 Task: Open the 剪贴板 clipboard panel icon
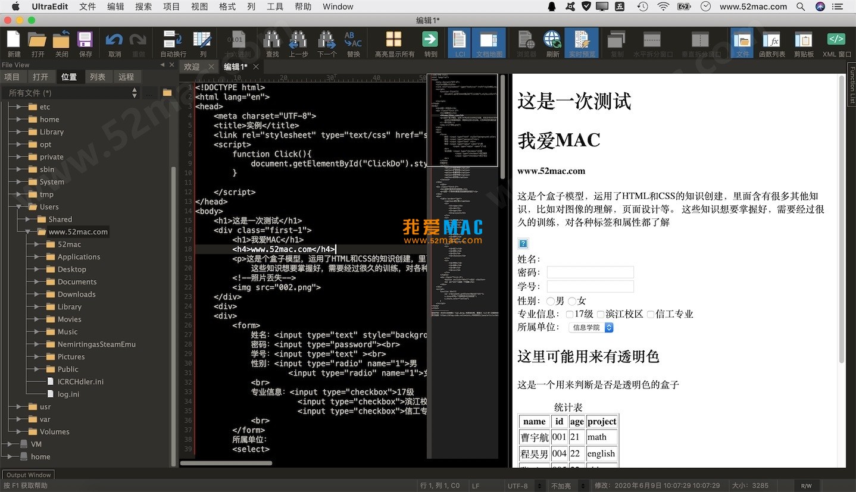[804, 40]
